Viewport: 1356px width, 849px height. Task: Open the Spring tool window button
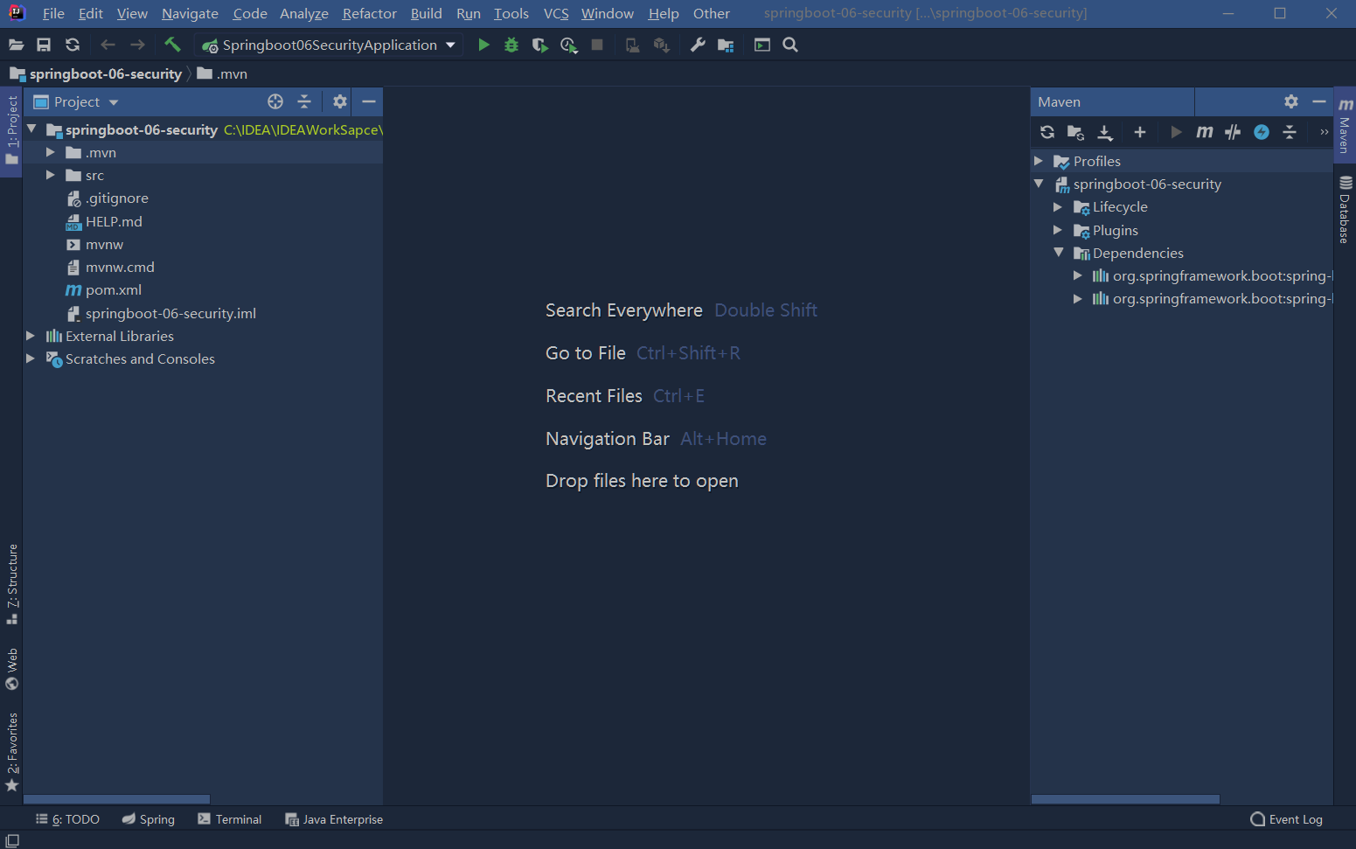(149, 819)
